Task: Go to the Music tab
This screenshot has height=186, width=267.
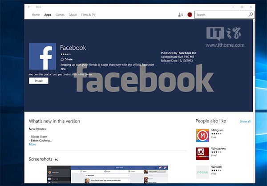Action: point(73,15)
